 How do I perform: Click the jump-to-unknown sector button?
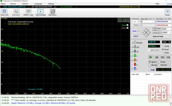[163, 57]
